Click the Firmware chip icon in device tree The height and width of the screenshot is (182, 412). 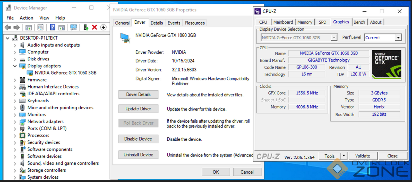[23, 80]
